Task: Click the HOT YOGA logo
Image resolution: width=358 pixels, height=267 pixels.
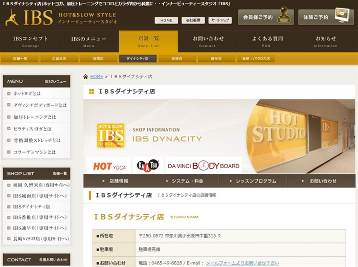Action: click(109, 165)
